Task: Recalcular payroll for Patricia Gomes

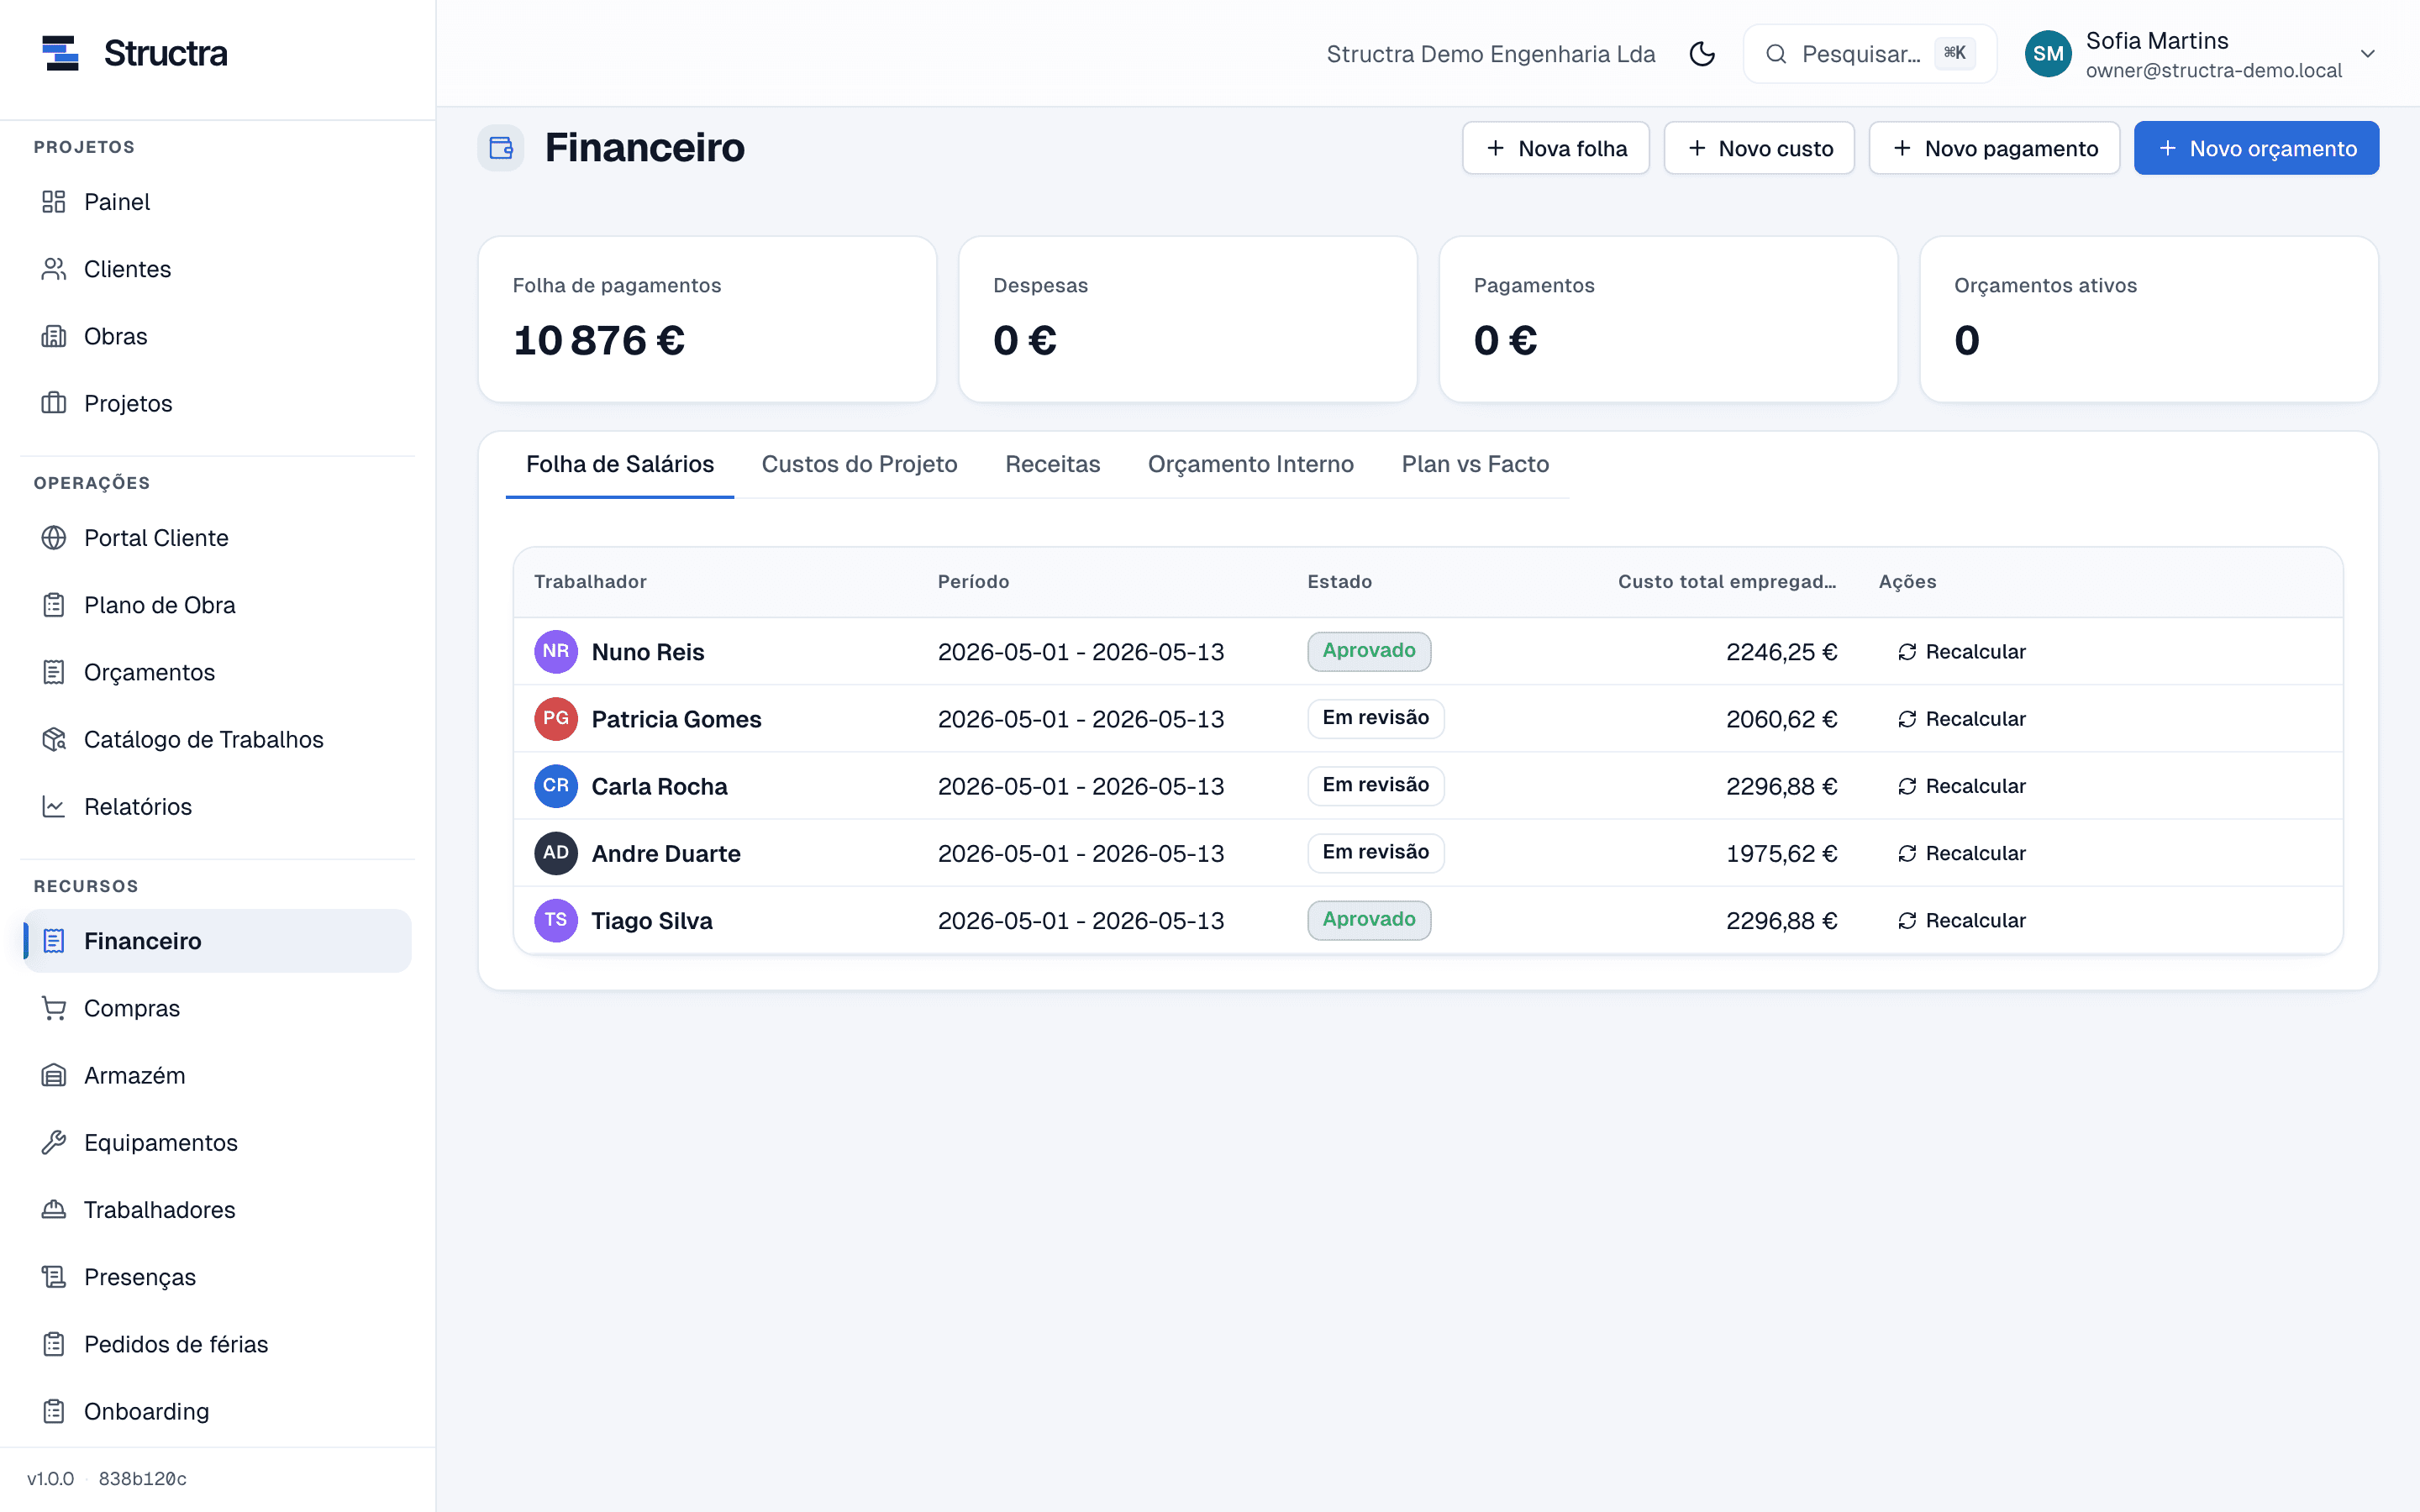Action: 1962,719
